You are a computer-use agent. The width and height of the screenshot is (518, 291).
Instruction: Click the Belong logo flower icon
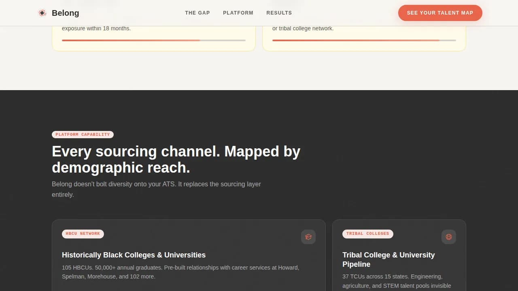coord(42,13)
